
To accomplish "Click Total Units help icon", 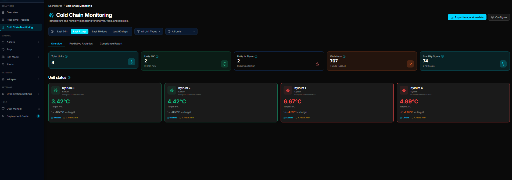I will click(66, 57).
